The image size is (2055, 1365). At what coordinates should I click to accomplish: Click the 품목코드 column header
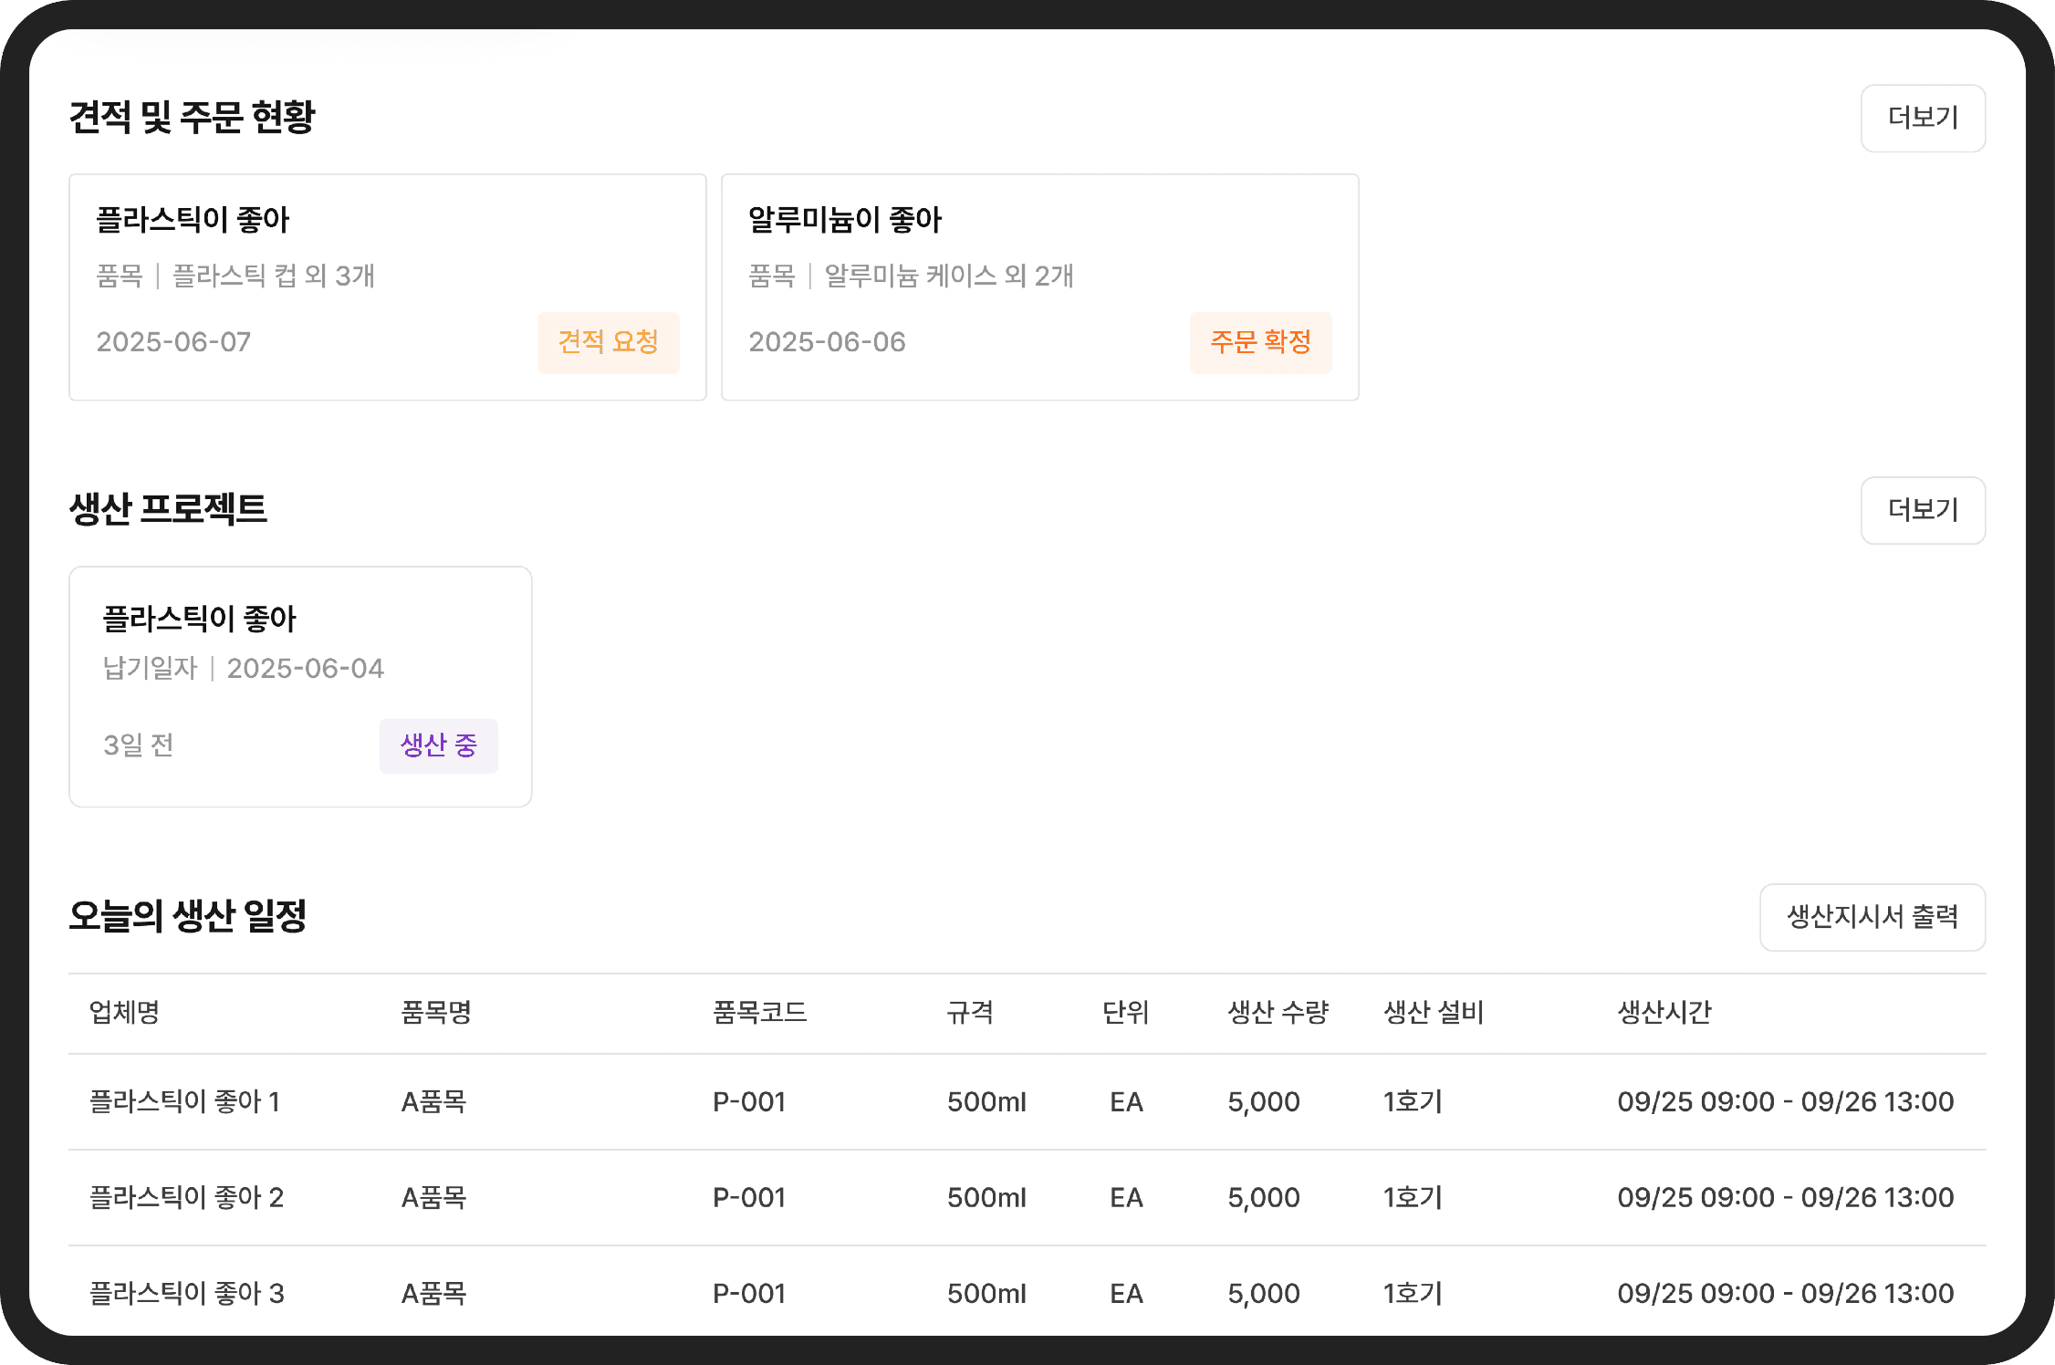(x=759, y=1012)
